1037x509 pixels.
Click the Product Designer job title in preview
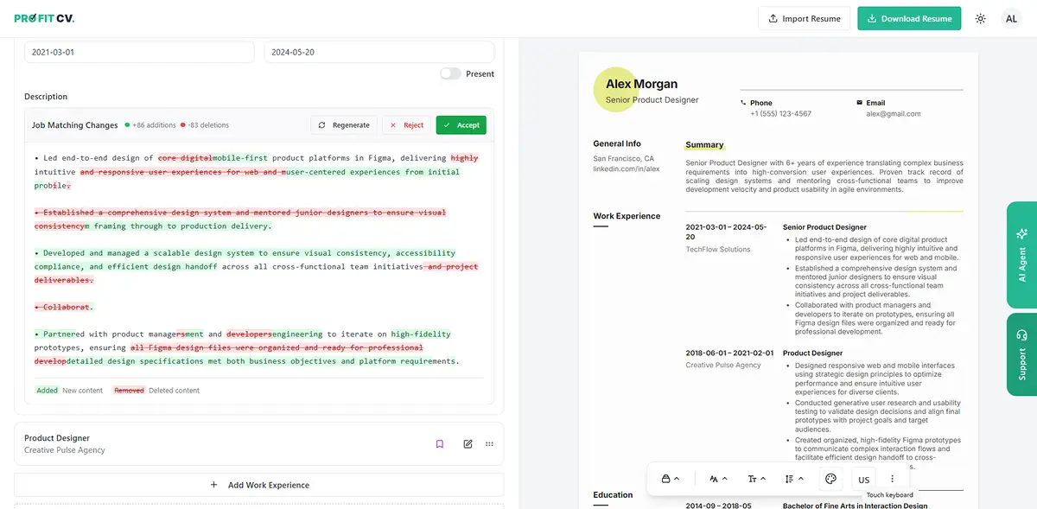tap(812, 353)
